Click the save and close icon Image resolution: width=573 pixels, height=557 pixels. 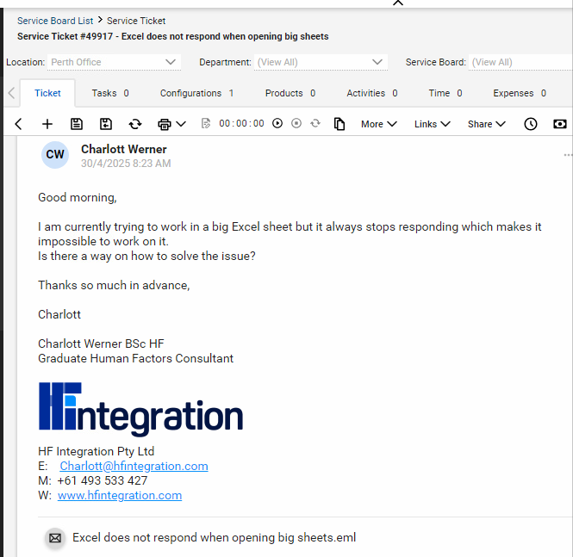point(106,124)
